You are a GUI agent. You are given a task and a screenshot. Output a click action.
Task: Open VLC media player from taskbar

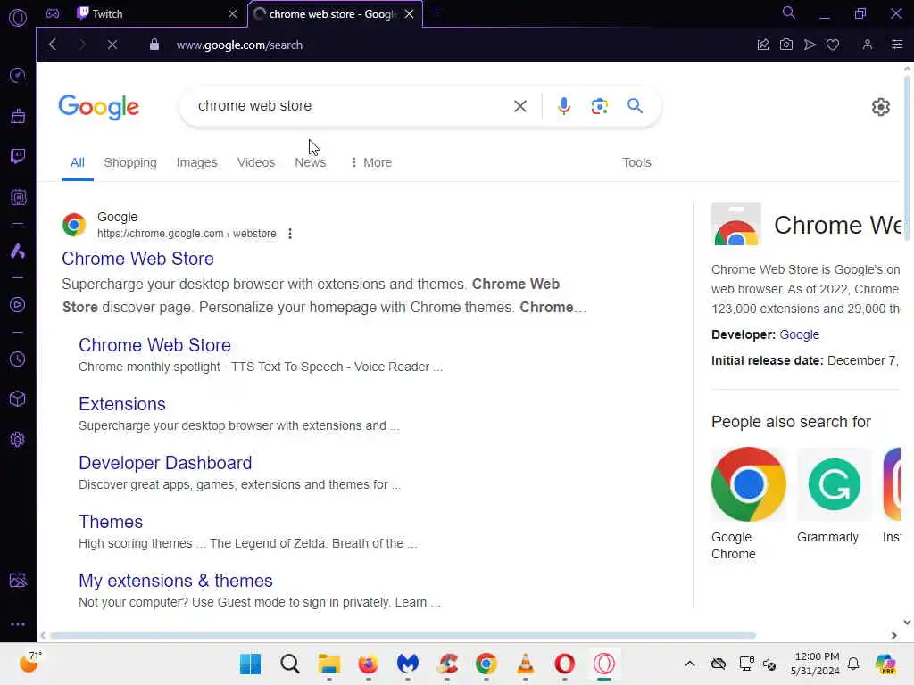tap(525, 664)
